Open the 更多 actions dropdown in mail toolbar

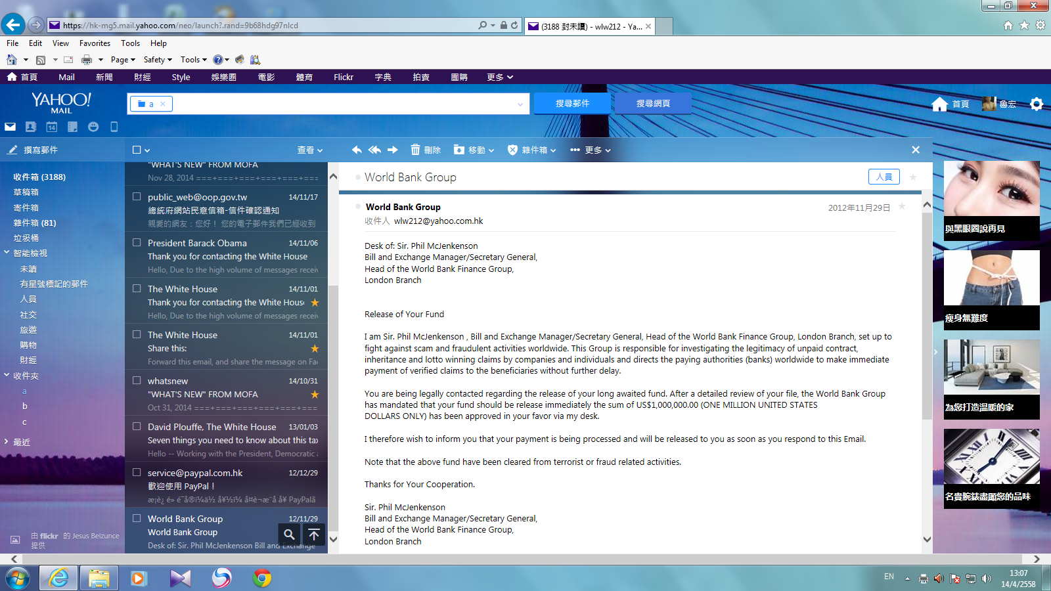[x=591, y=150]
